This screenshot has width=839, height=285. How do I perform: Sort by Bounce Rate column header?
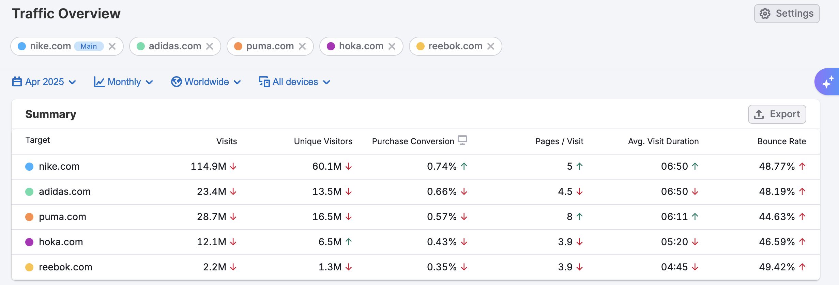point(781,141)
